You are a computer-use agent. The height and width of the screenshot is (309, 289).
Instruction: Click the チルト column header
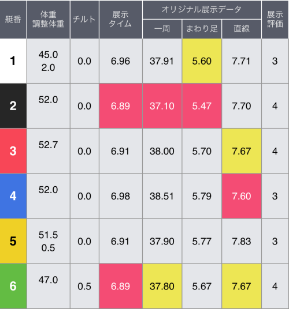[84, 20]
